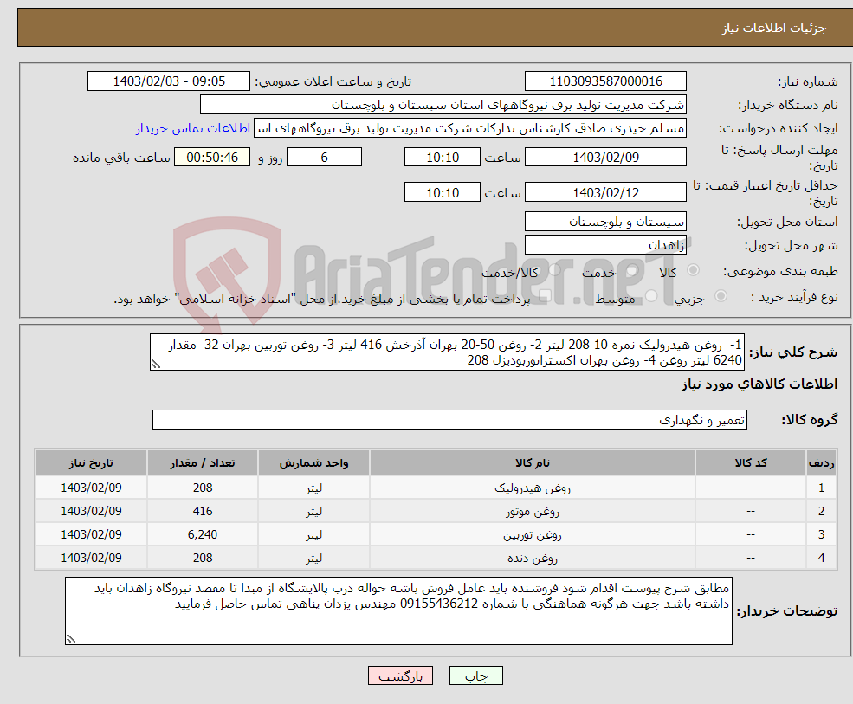This screenshot has height=704, width=853.
Task: Grab the description box resize handle
Action: (156, 365)
